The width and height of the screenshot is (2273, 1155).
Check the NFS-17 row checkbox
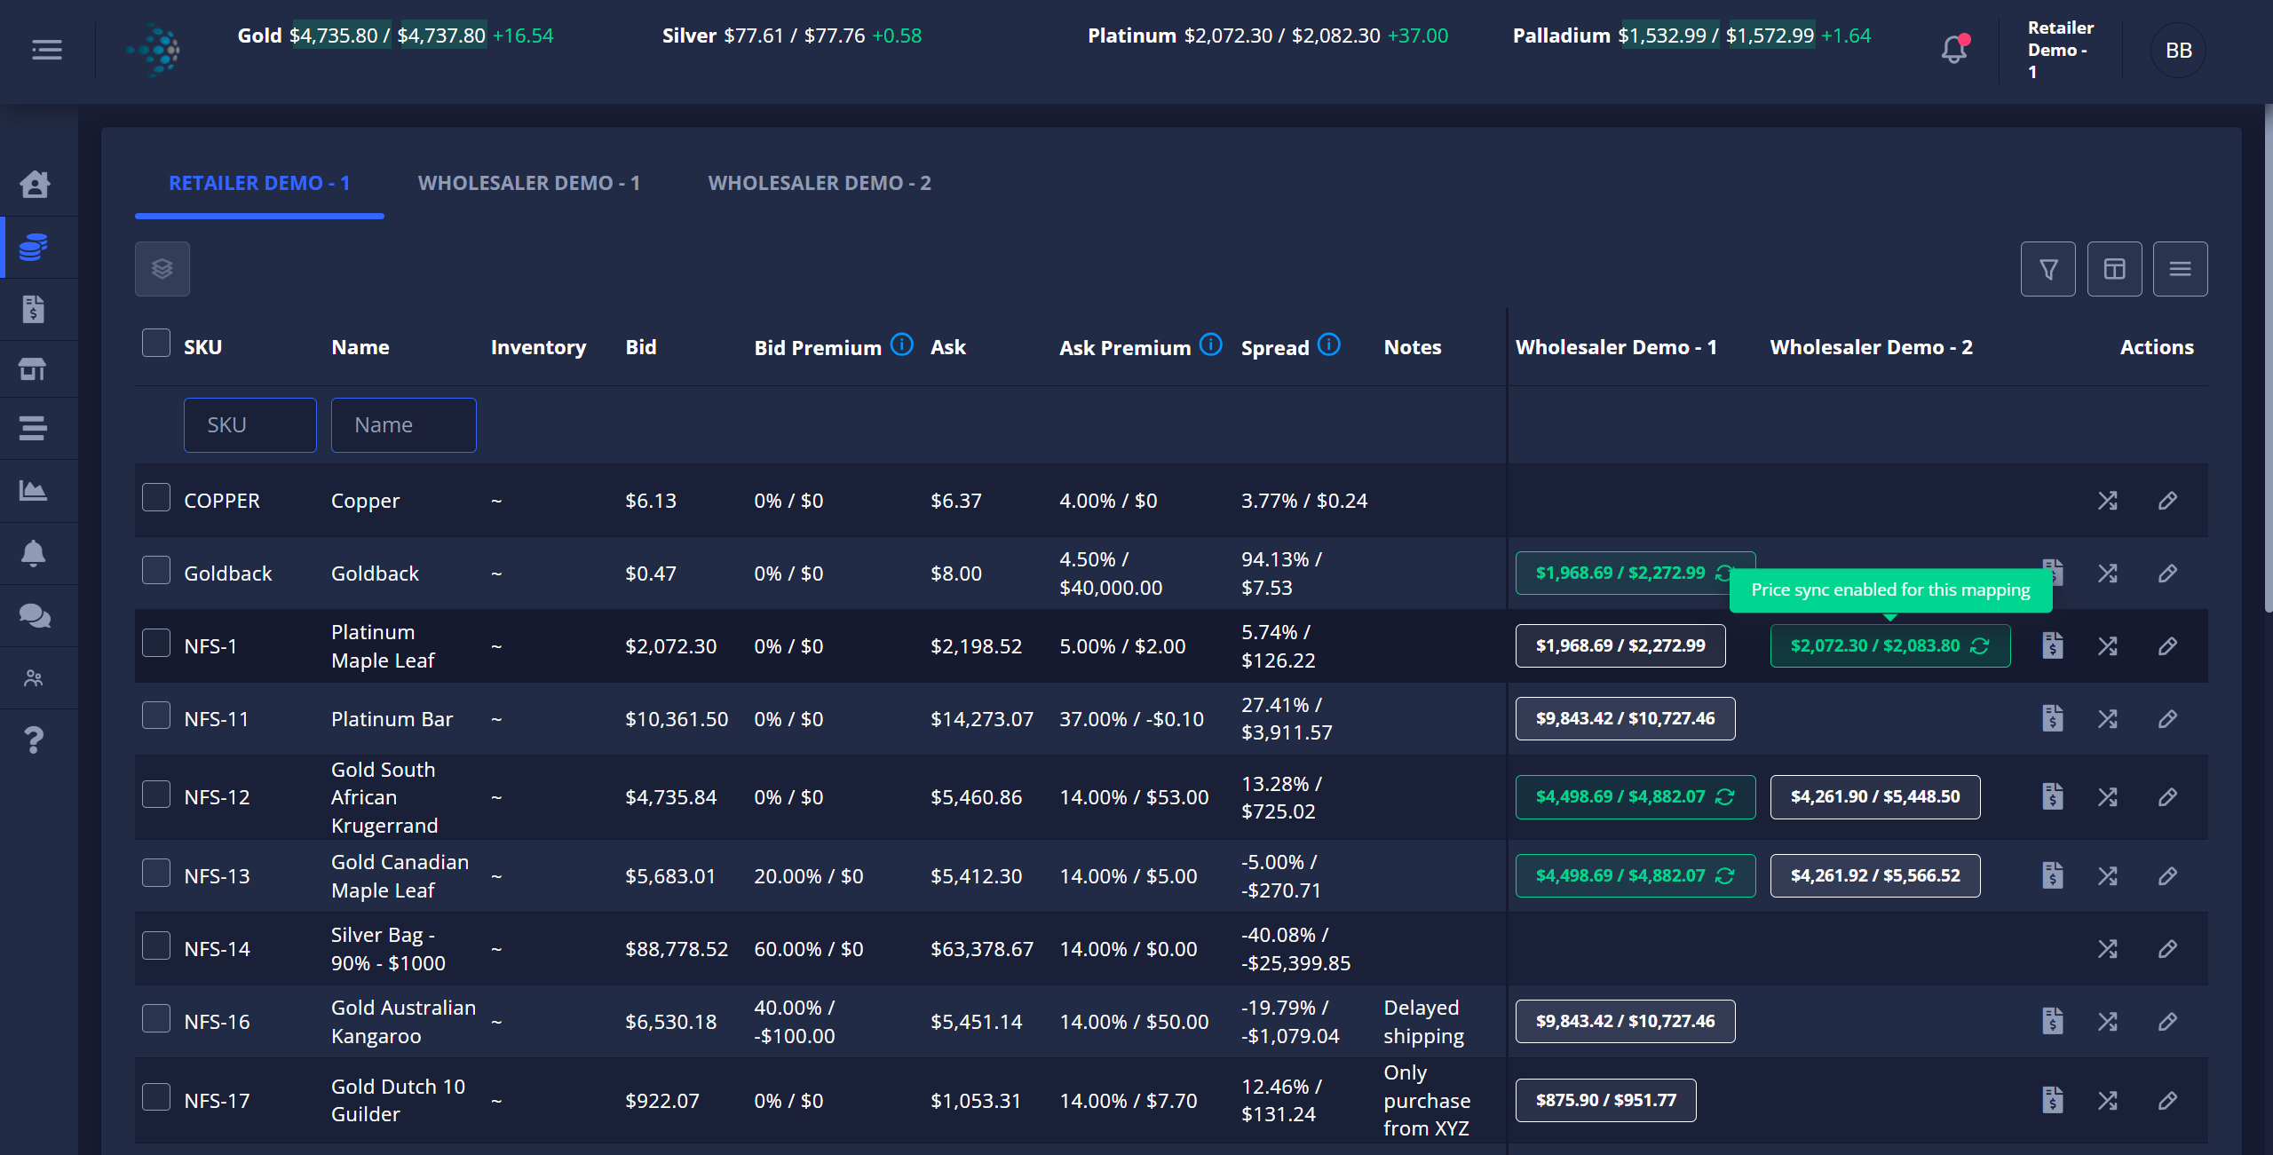point(156,1097)
